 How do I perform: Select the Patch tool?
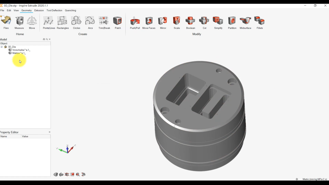coord(118,21)
